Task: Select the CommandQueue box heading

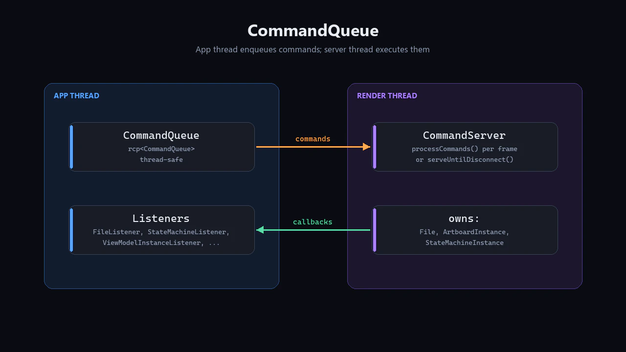Action: tap(161, 135)
